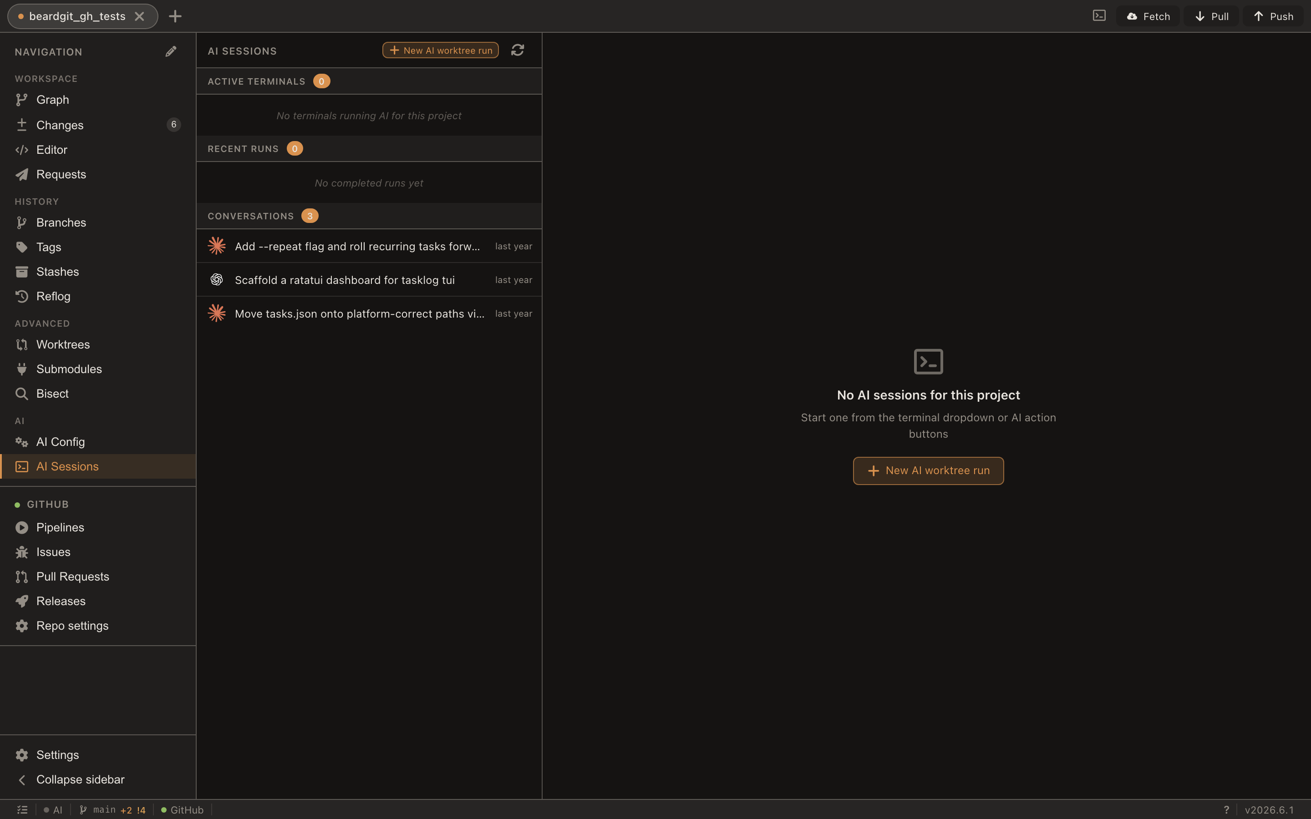Open the terminal icon in top toolbar

point(1098,16)
